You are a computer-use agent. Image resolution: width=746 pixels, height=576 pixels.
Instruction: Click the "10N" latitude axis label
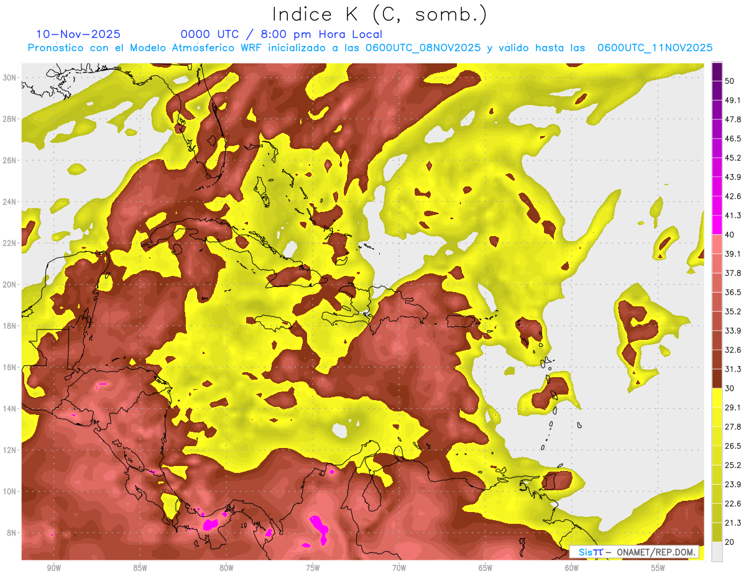pos(9,491)
